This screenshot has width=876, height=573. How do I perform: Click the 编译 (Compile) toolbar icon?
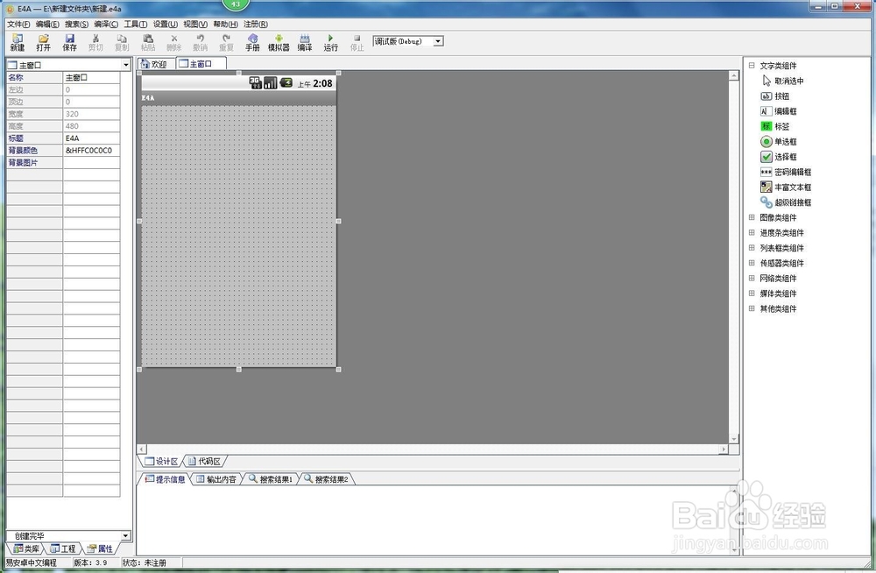(x=305, y=42)
